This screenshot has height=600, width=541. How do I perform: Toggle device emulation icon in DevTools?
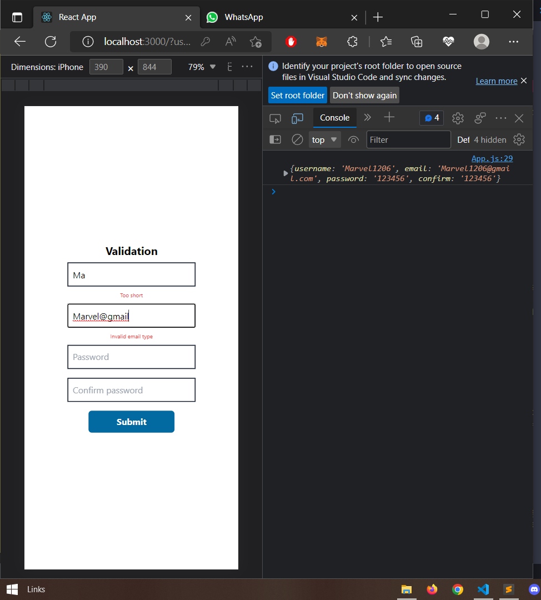297,118
